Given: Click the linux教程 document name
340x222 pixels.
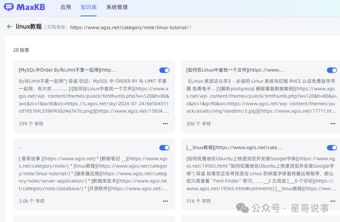Looking at the screenshot, I should pos(29,27).
